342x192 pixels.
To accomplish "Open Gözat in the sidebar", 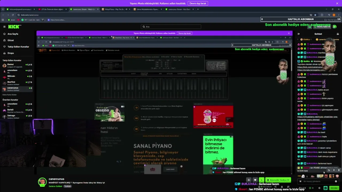I will (11, 40).
